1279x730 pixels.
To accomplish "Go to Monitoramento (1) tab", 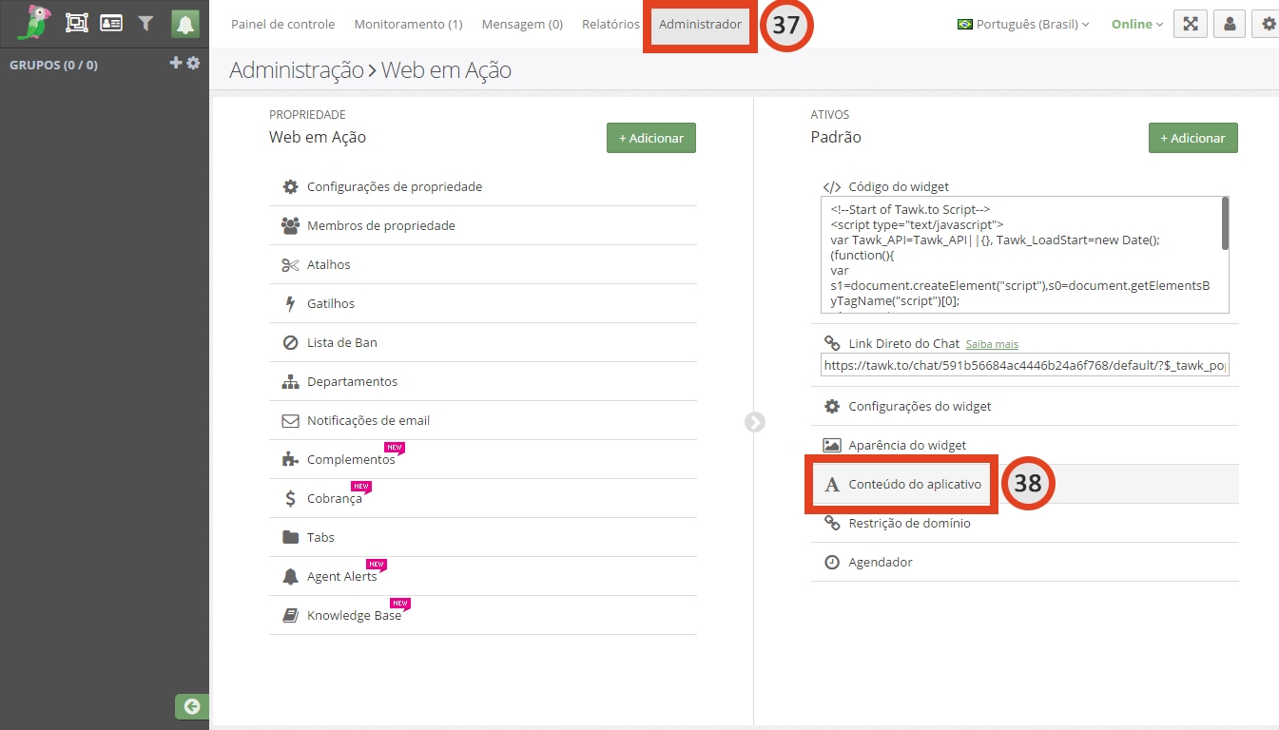I will pos(408,24).
